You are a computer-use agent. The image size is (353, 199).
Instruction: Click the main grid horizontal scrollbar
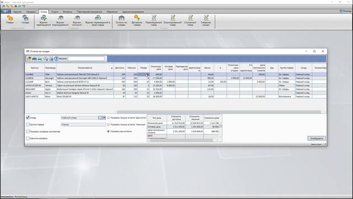click(x=219, y=112)
